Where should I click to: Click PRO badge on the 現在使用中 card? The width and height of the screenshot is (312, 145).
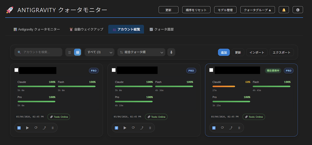[x=289, y=70]
